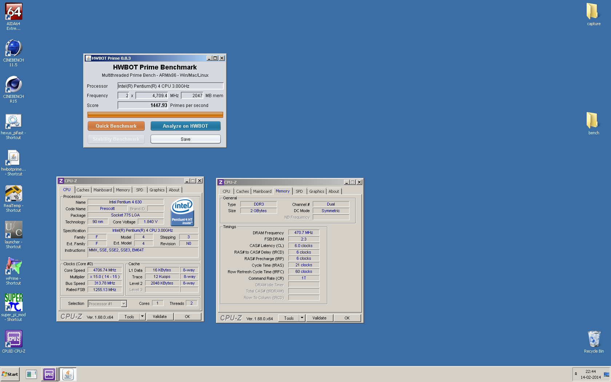
Task: Click the network icon in system tray
Action: point(607,374)
